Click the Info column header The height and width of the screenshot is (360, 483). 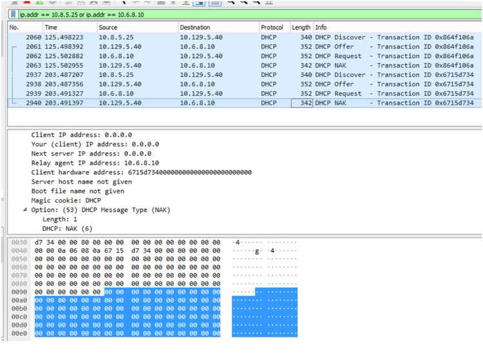pyautogui.click(x=386, y=28)
